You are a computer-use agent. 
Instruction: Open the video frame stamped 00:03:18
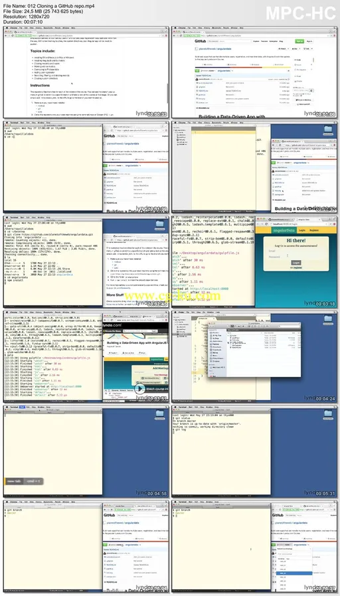coord(254,262)
